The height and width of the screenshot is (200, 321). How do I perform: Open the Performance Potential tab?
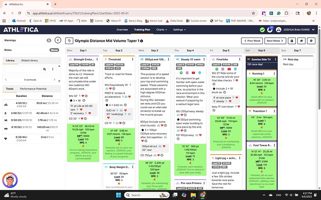coord(33,89)
